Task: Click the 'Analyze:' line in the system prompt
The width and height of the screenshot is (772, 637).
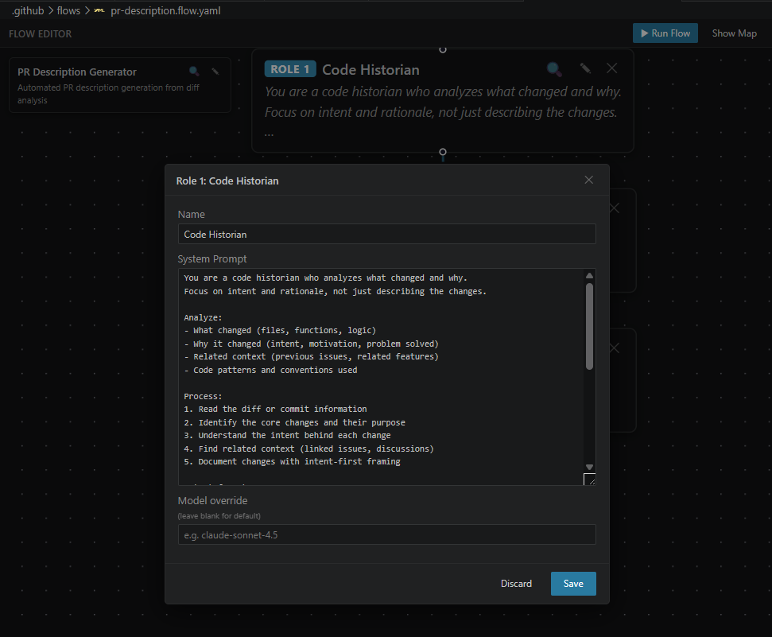Action: click(x=203, y=317)
